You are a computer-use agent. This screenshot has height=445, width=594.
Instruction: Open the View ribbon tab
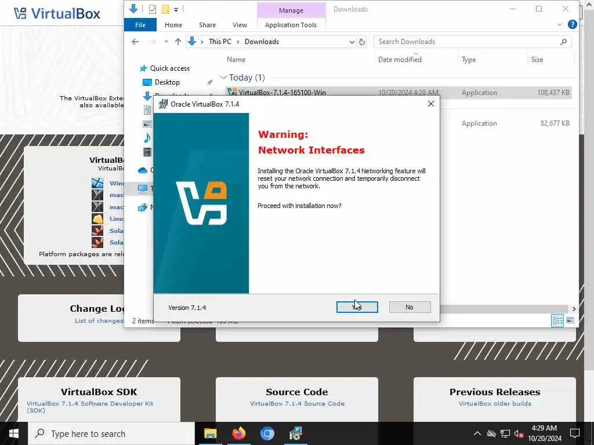click(240, 24)
